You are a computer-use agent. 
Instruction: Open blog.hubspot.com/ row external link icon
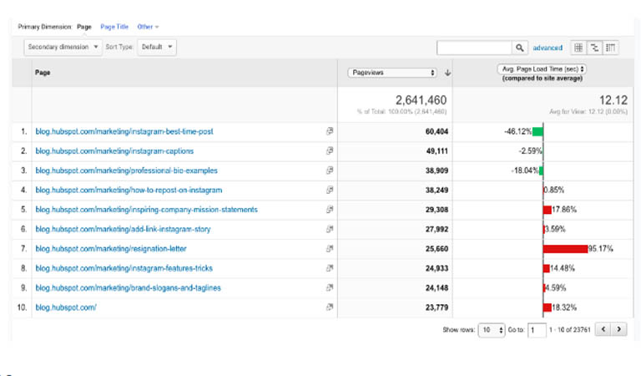(x=330, y=307)
